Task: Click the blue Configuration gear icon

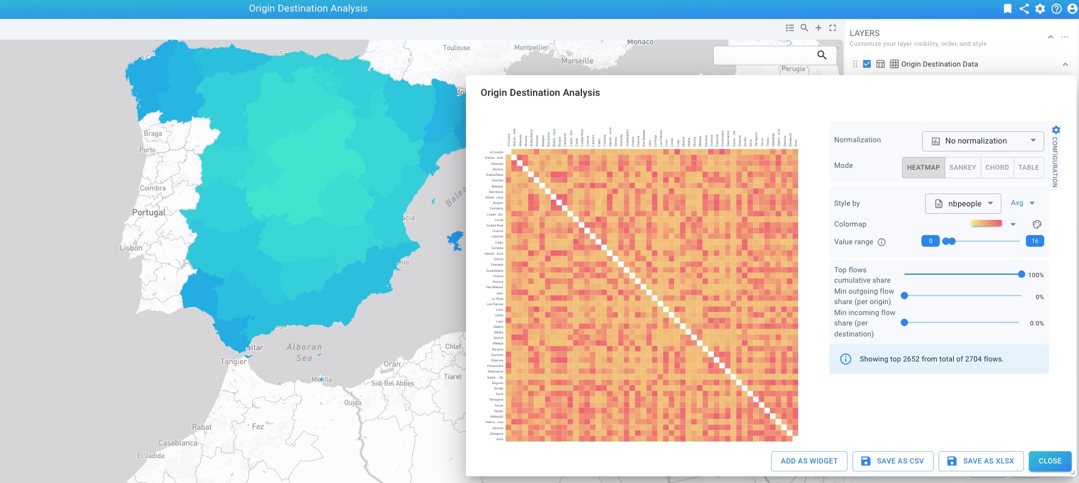Action: point(1056,130)
